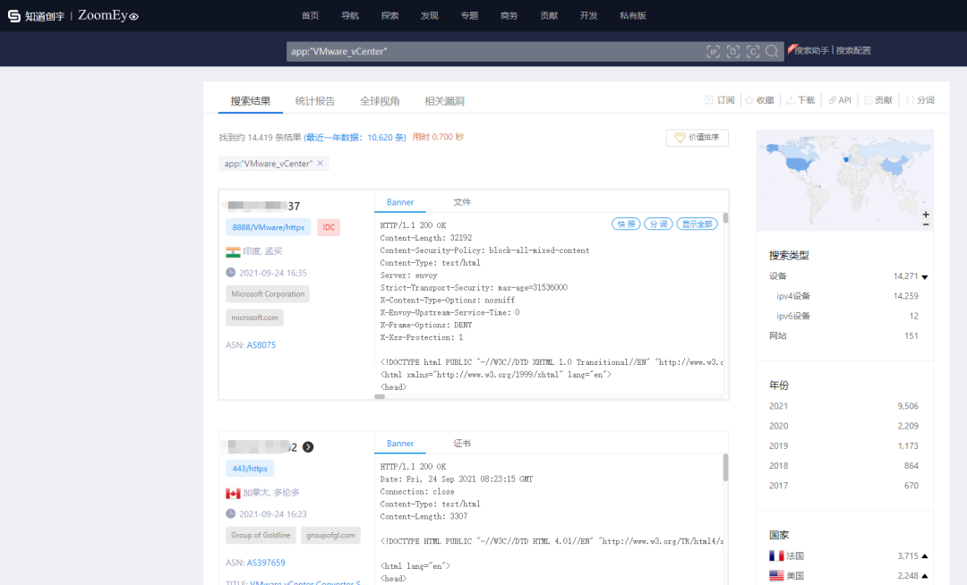967x585 pixels.
Task: Open the 开发 nav menu
Action: pyautogui.click(x=588, y=15)
